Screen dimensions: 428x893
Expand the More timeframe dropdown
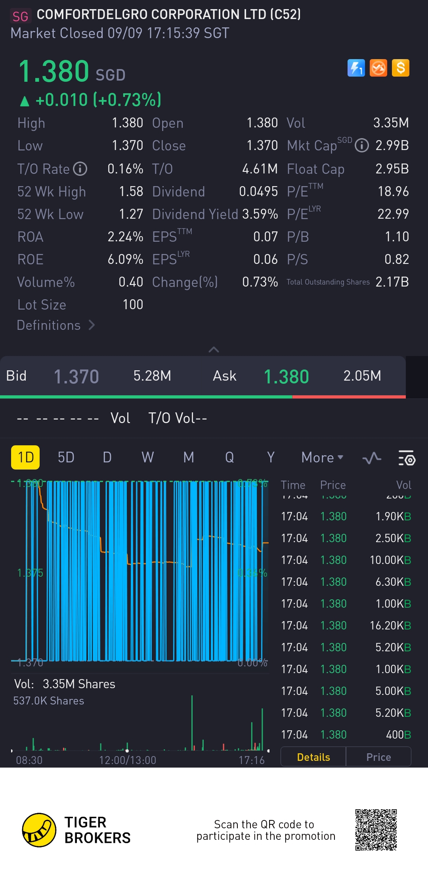click(322, 457)
